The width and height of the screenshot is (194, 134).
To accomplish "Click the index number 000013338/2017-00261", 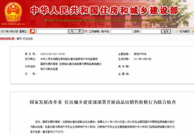I will (53, 54).
